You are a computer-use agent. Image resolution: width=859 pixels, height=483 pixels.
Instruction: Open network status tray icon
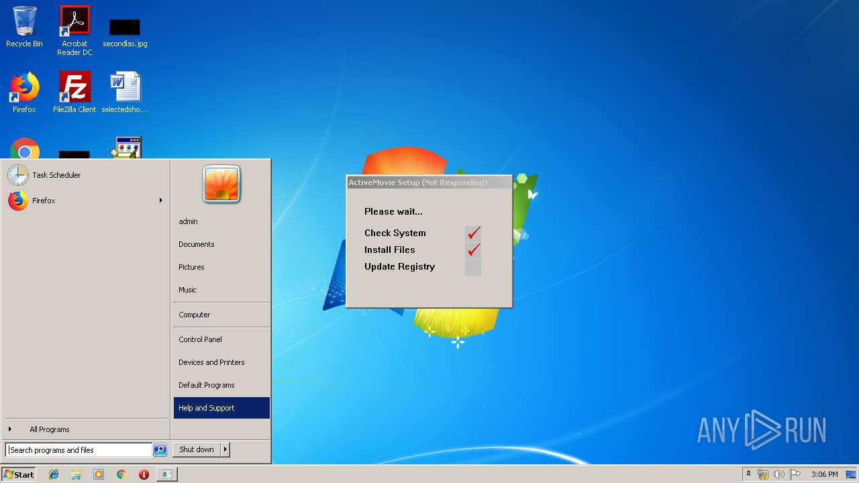tap(763, 474)
